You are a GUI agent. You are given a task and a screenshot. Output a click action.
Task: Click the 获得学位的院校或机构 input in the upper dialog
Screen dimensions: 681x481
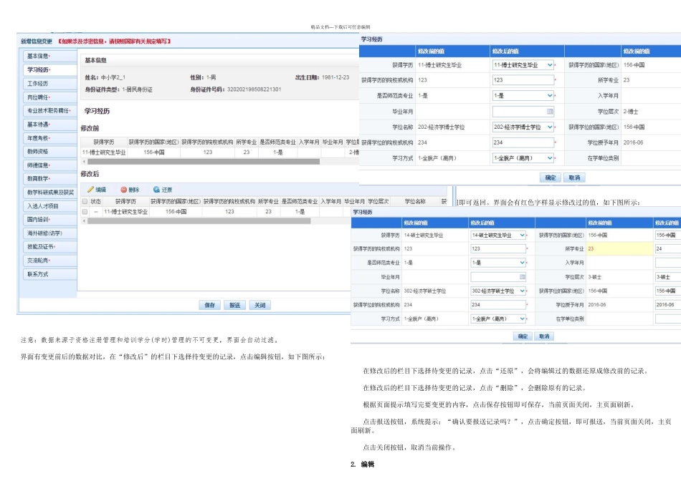click(x=523, y=142)
